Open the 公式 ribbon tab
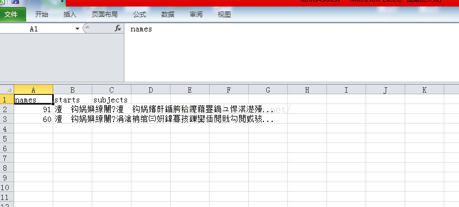 140,14
